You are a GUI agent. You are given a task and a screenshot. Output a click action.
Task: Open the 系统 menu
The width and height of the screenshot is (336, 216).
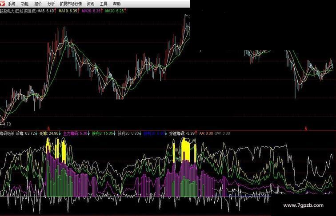click(x=12, y=4)
